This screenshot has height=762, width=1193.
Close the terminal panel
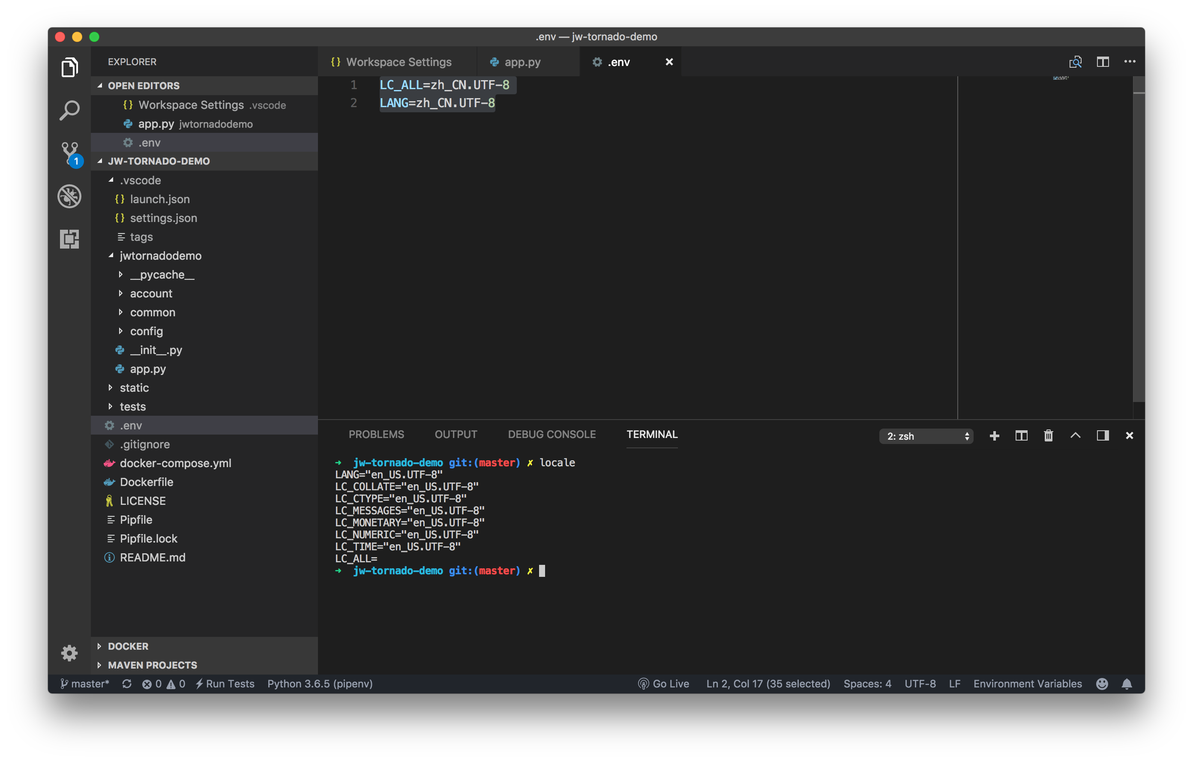[x=1129, y=435]
